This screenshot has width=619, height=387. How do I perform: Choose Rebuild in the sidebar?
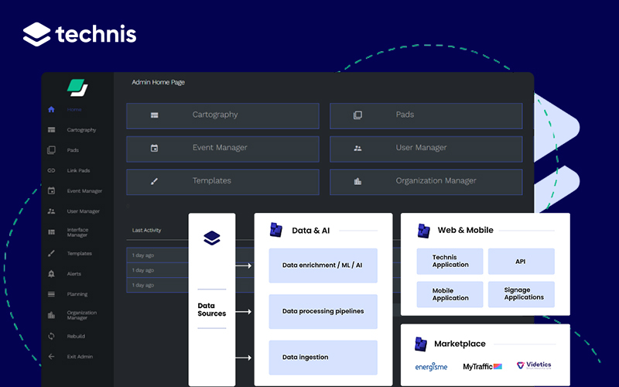click(76, 337)
